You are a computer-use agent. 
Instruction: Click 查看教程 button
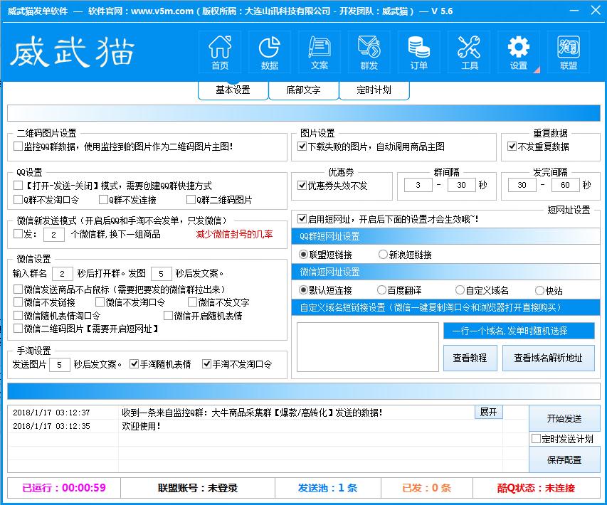click(x=470, y=358)
